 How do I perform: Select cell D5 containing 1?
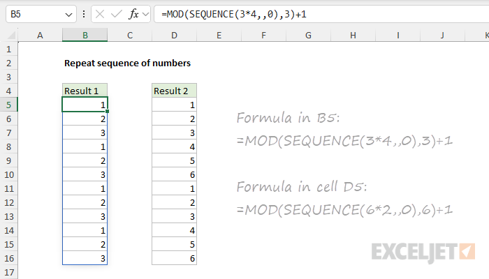tap(175, 105)
